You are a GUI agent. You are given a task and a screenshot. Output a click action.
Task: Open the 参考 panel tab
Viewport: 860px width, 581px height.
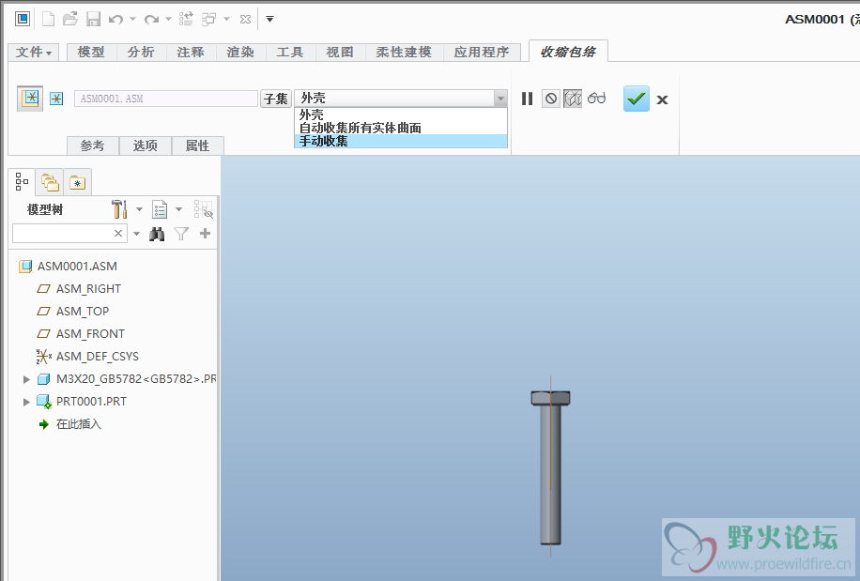click(x=92, y=145)
